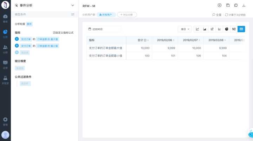Open 分析 in the left sidebar
253x141 pixels.
click(5, 34)
